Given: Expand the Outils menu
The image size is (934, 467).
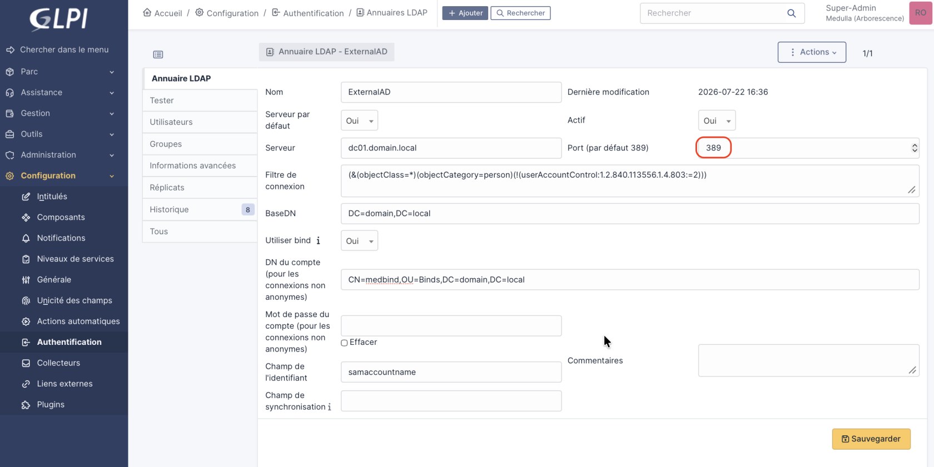Looking at the screenshot, I should [x=112, y=134].
